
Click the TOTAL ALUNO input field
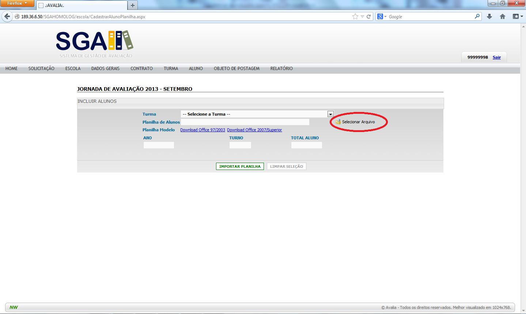click(306, 145)
